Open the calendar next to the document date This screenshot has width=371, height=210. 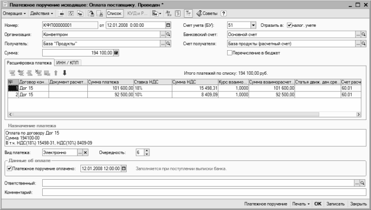pos(168,25)
